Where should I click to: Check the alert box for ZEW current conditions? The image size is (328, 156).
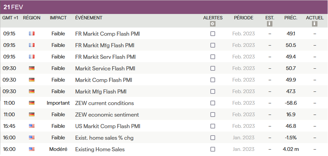coord(213,103)
